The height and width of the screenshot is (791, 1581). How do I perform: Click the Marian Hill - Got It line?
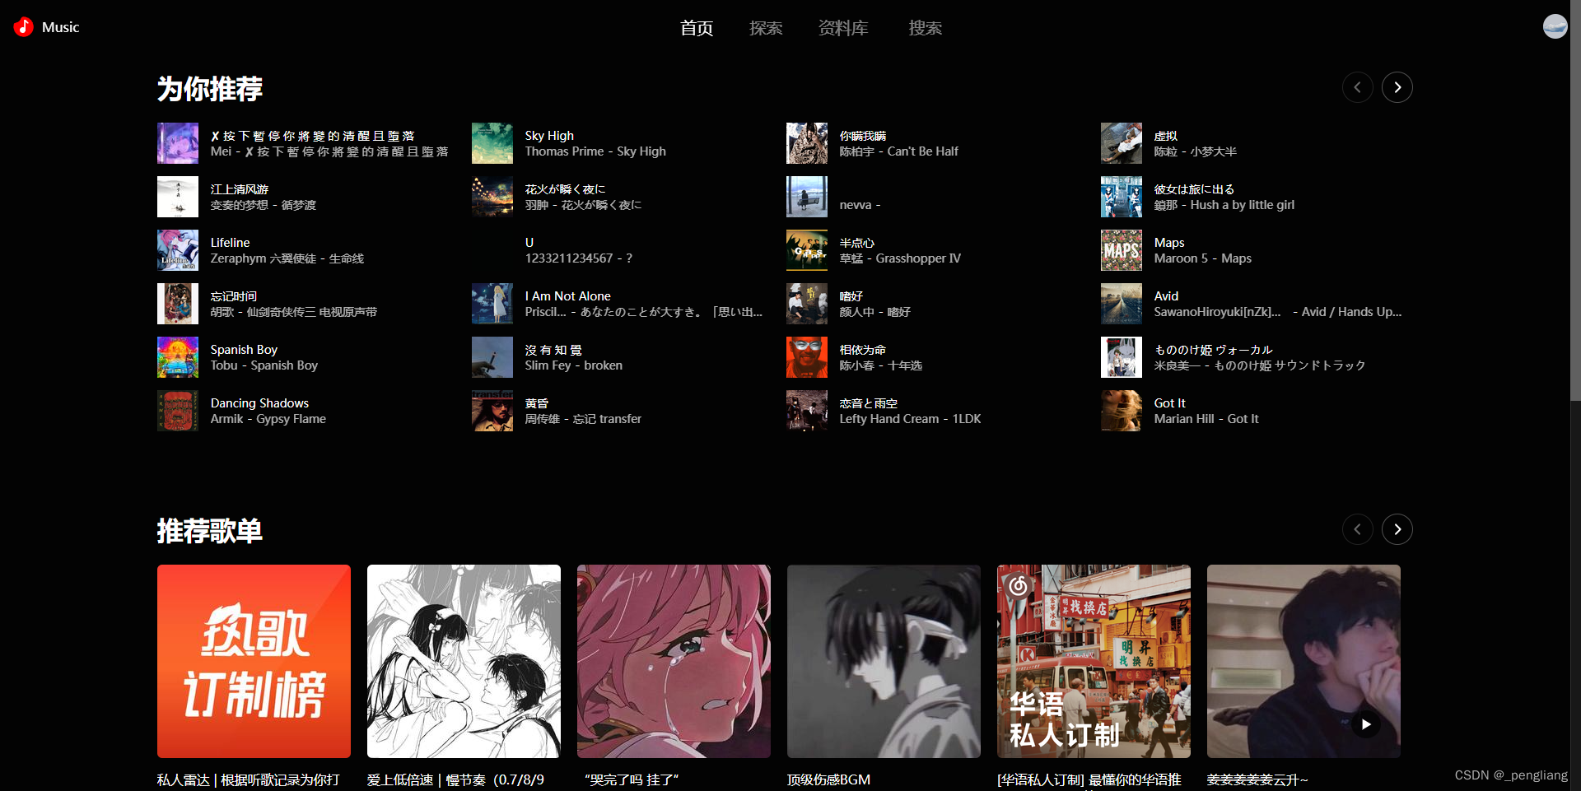point(1206,419)
